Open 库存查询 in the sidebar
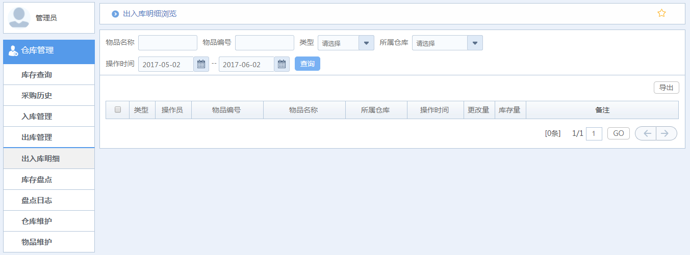Screen dimensions: 690x255 point(37,75)
